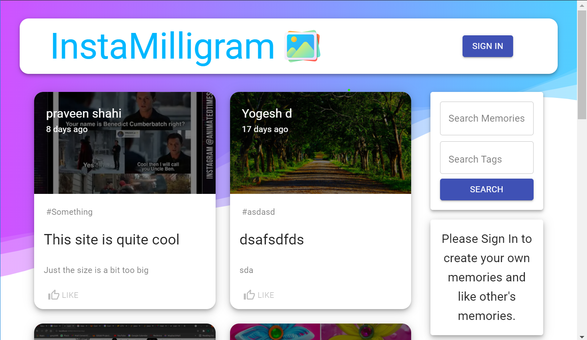Select the #Something tag text
The width and height of the screenshot is (587, 340).
(69, 212)
